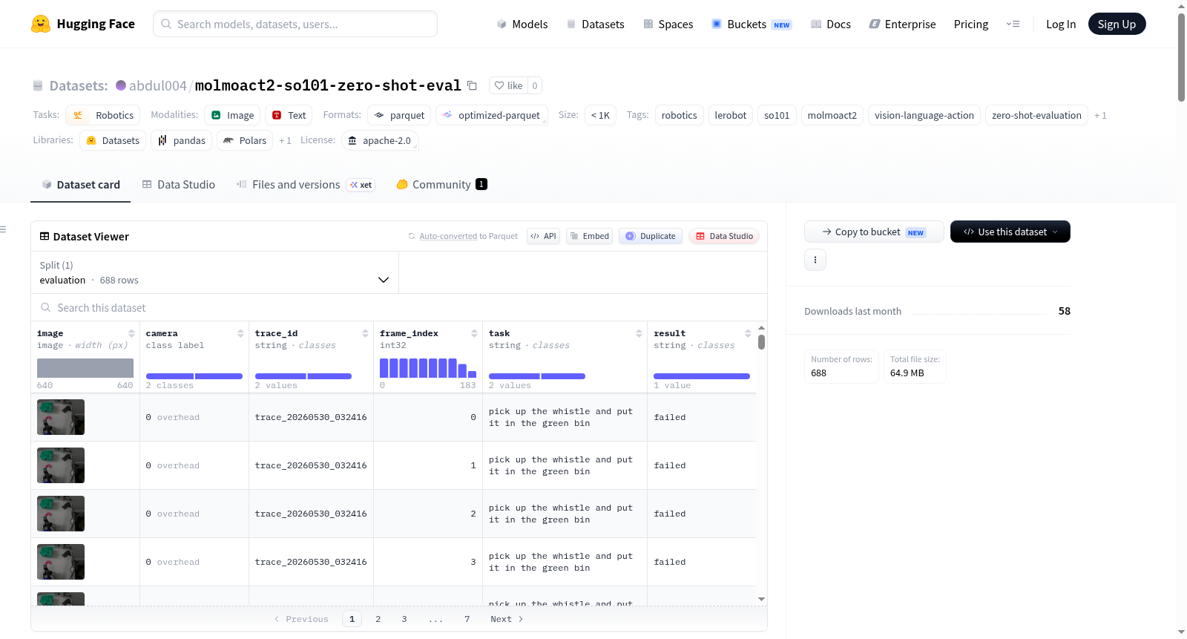1187x639 pixels.
Task: Click the Pricing link
Action: tap(971, 24)
